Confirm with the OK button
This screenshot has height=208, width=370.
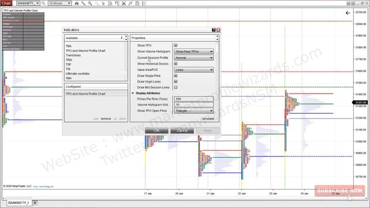click(x=157, y=131)
